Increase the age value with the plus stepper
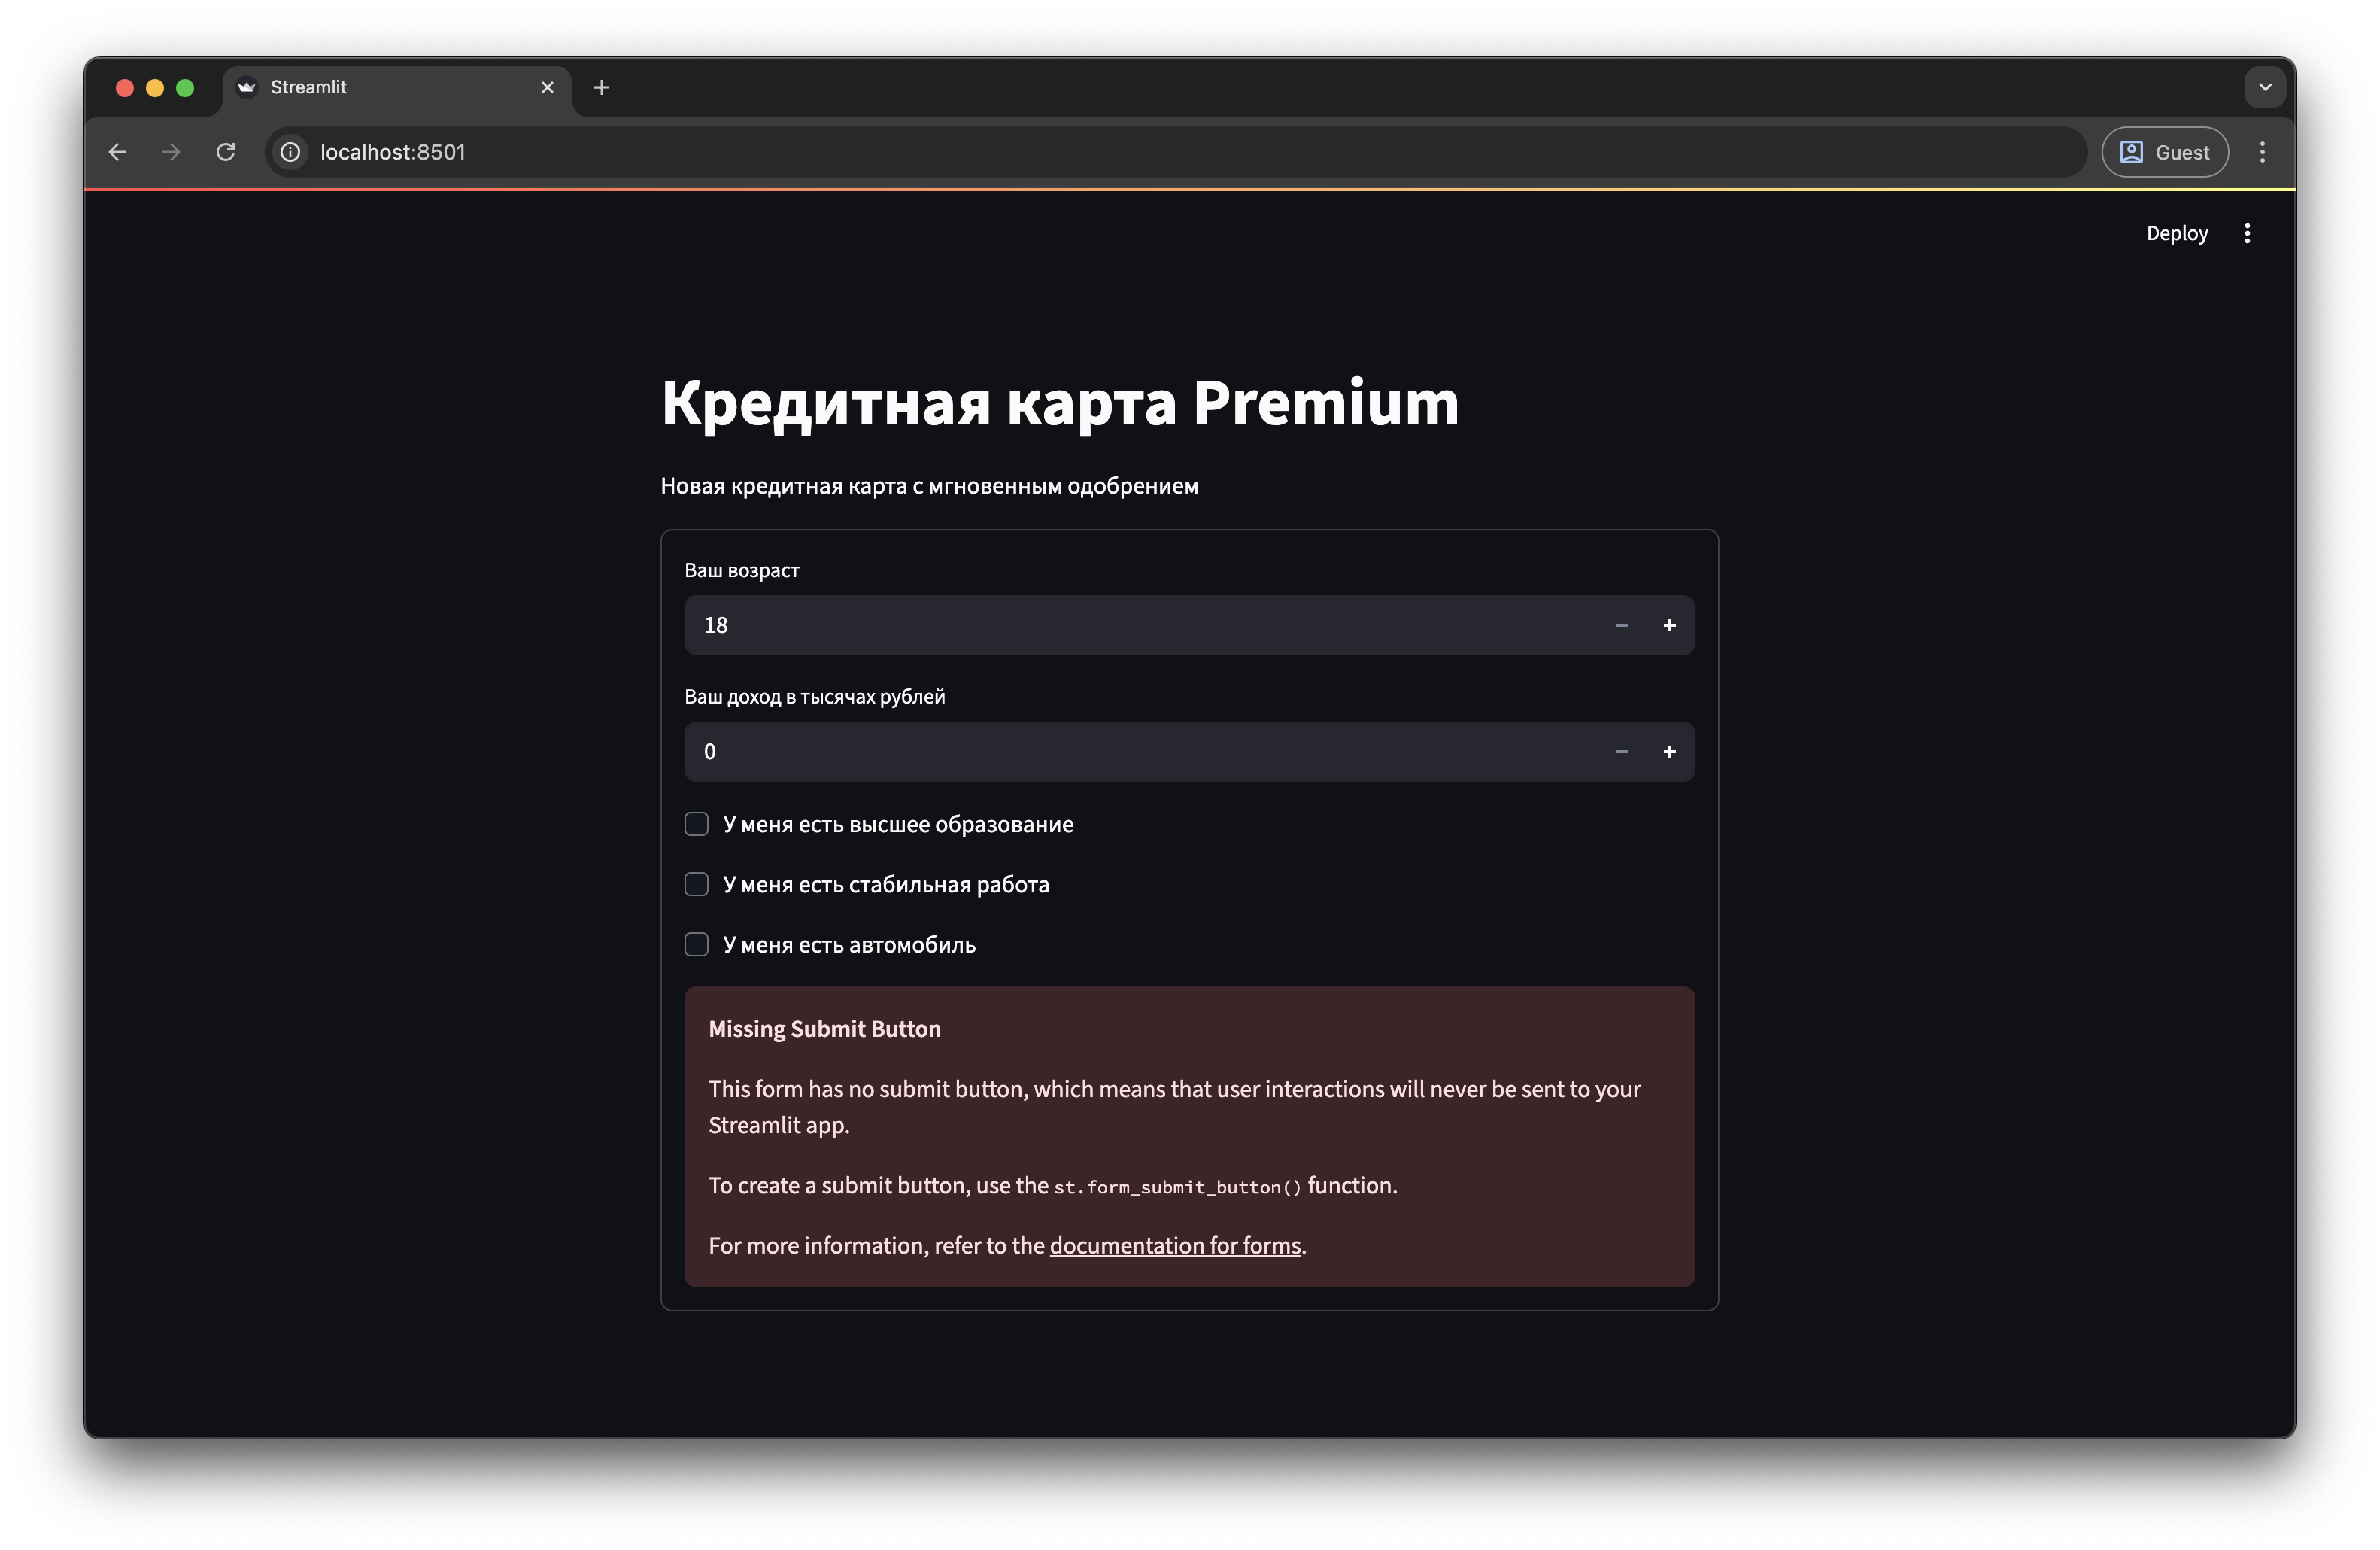The height and width of the screenshot is (1550, 2380). pyautogui.click(x=1669, y=624)
